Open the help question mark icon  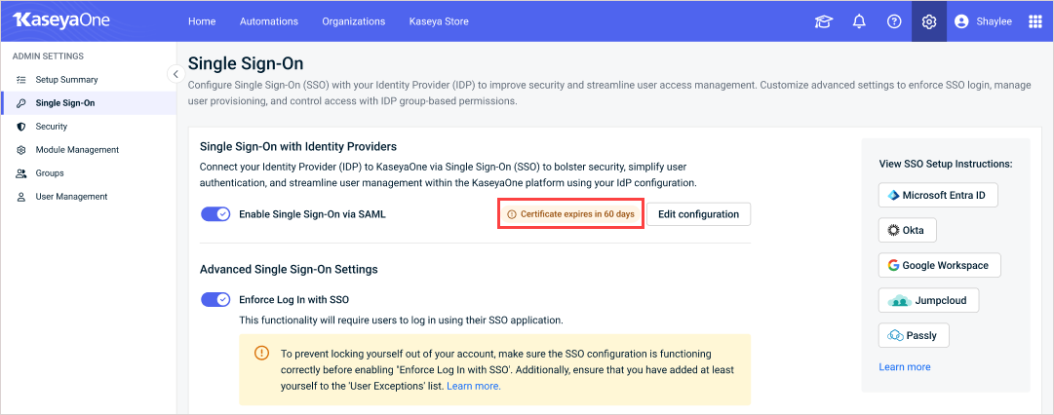coord(894,21)
